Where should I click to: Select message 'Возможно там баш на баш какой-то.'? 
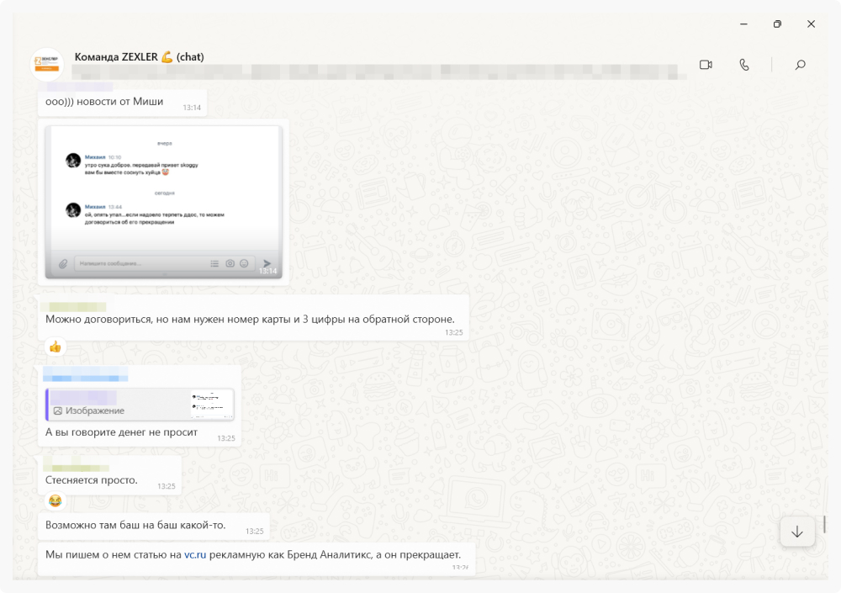point(135,527)
